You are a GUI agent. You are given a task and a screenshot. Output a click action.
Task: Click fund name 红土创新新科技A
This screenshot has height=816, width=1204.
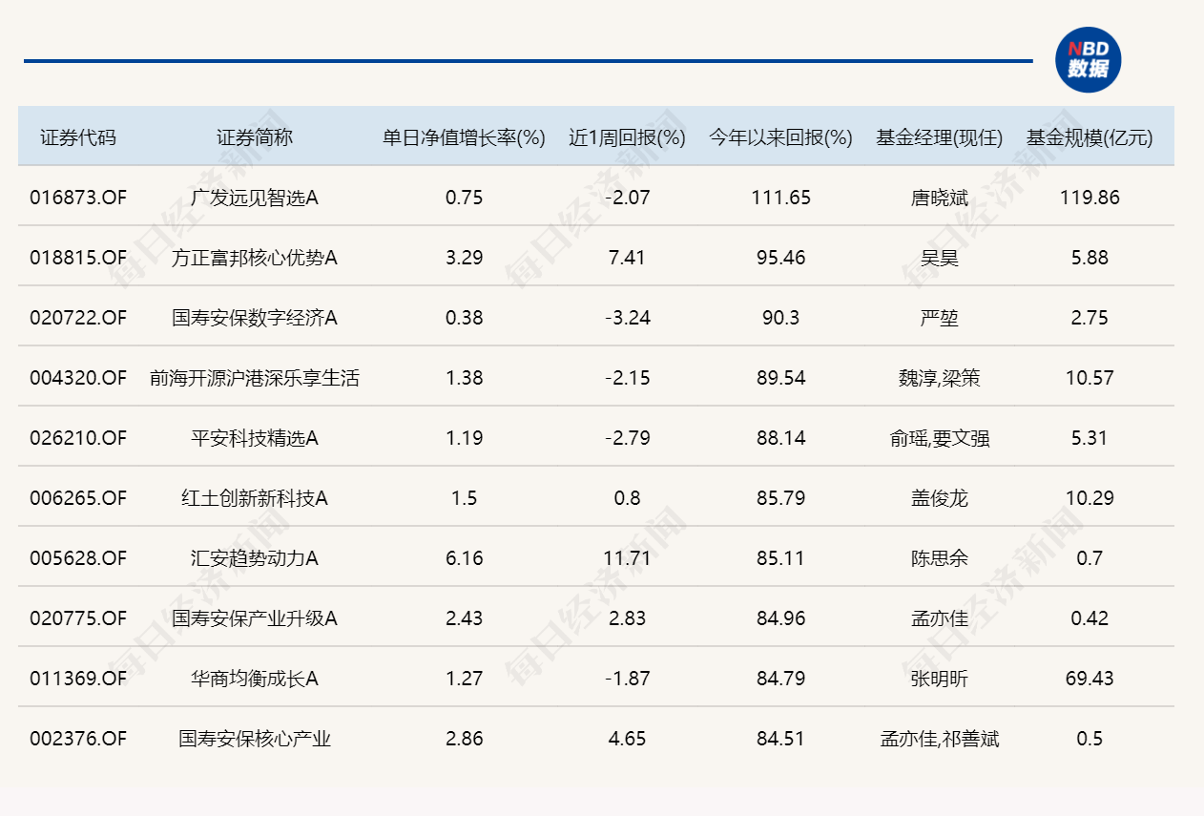(x=255, y=498)
